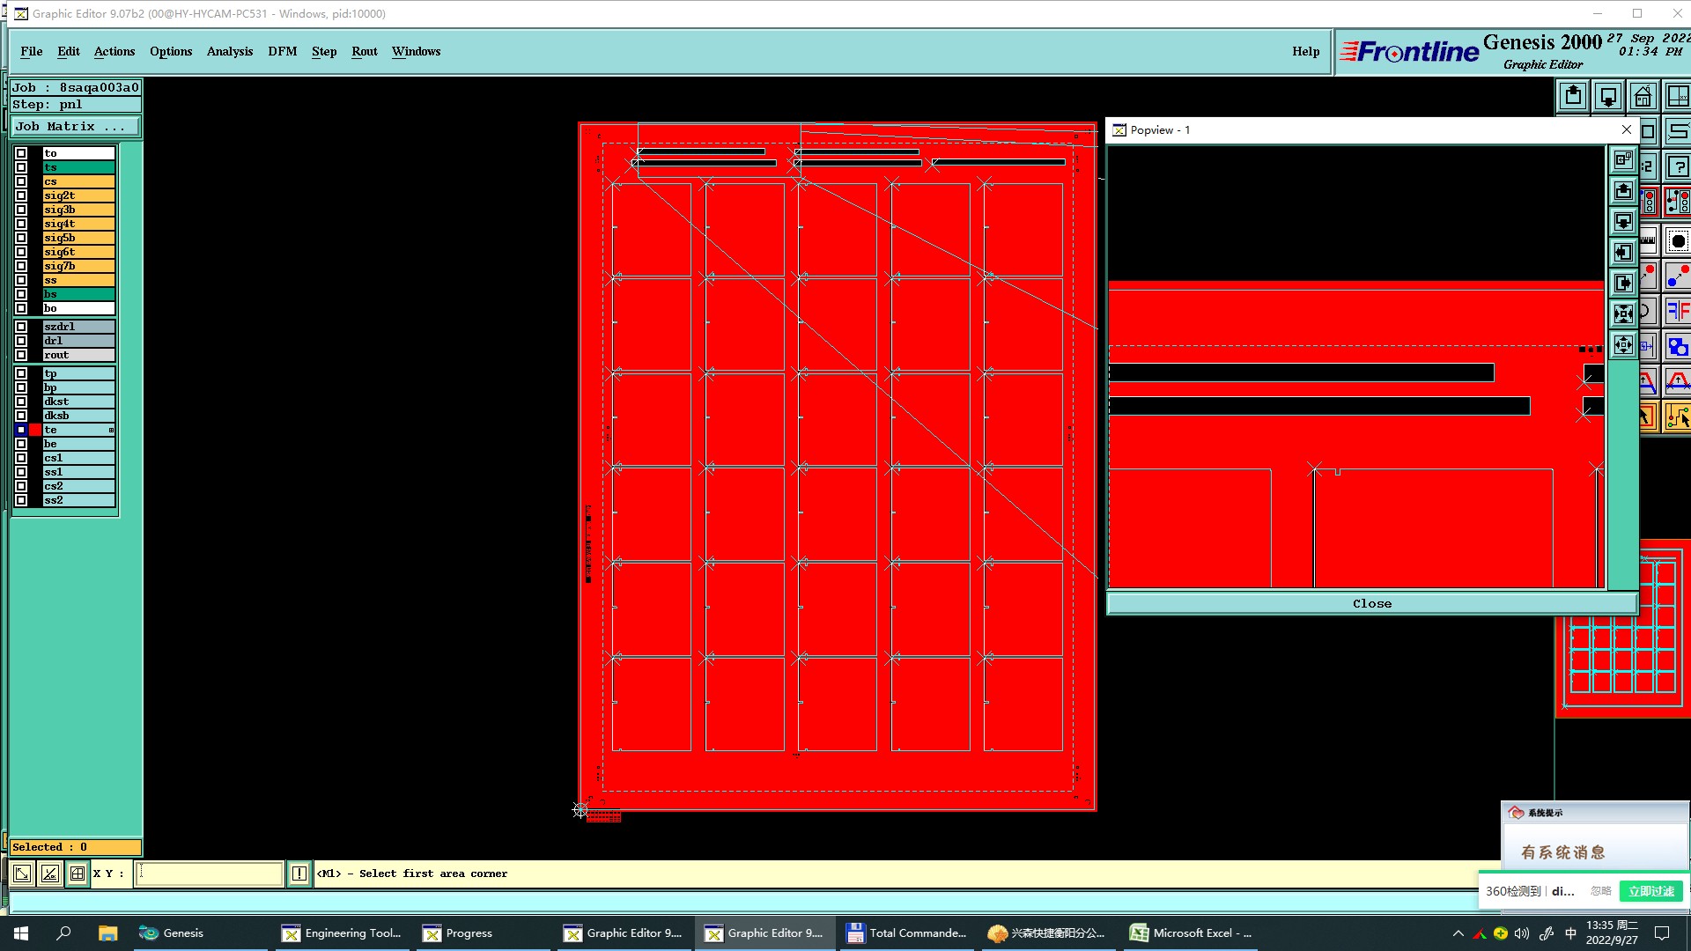Toggle checkbox for layer sig2t
The height and width of the screenshot is (951, 1691).
coord(21,195)
